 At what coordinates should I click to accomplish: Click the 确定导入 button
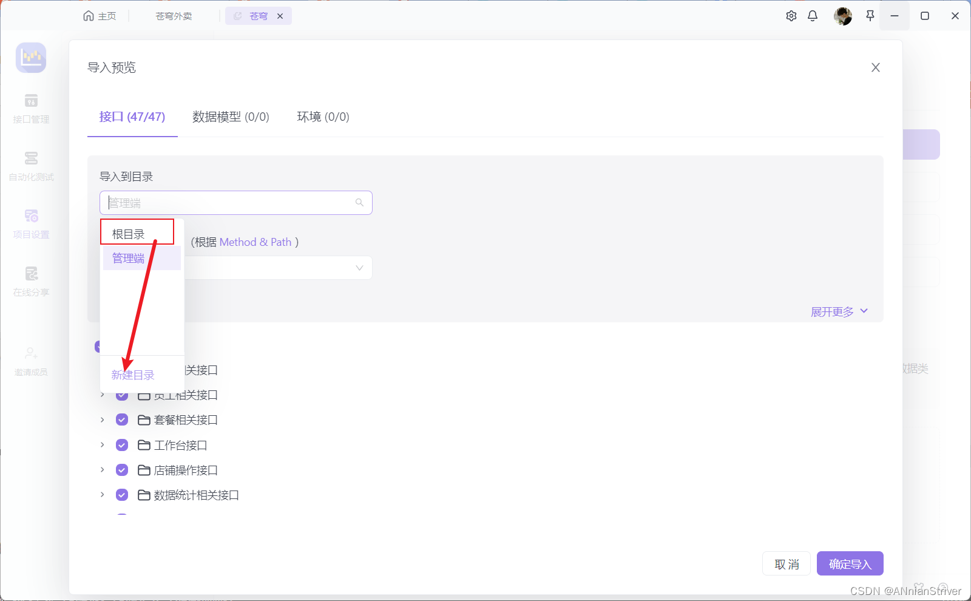pyautogui.click(x=850, y=563)
